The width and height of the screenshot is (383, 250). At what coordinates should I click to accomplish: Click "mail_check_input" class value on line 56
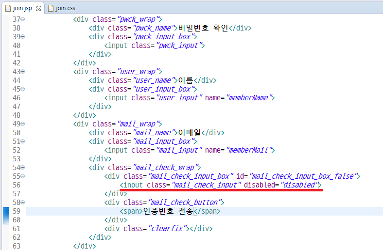(207, 185)
